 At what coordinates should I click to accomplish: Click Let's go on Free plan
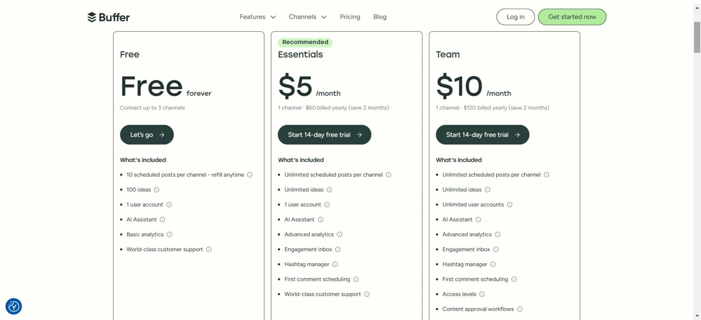147,135
